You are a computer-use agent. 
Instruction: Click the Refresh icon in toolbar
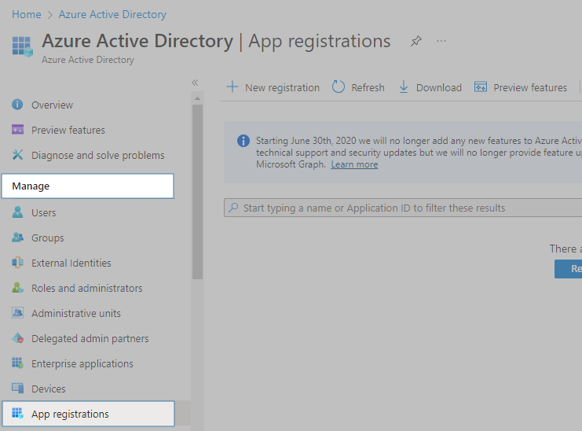tap(339, 87)
